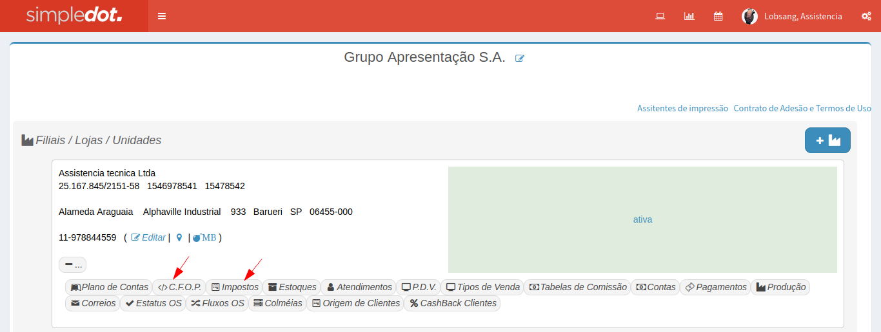Open the bar chart reports icon
Image resolution: width=881 pixels, height=332 pixels.
[x=689, y=16]
